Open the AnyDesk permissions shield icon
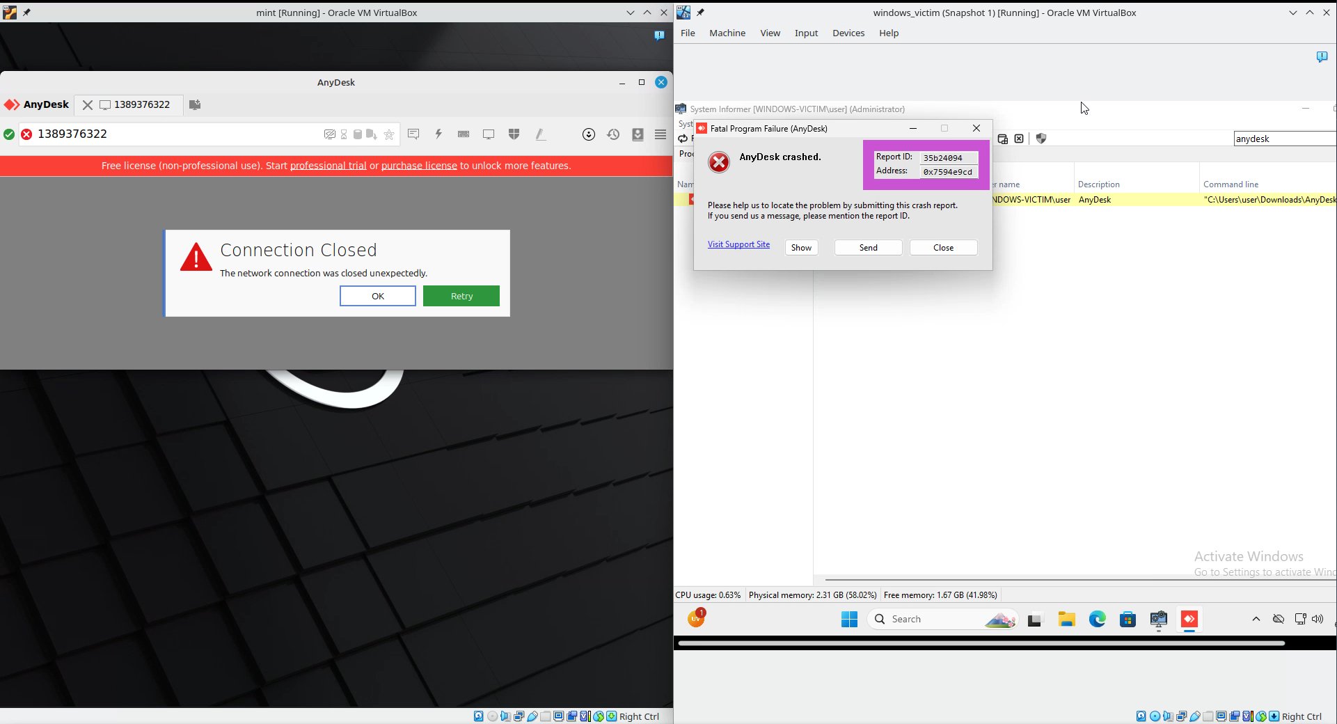The width and height of the screenshot is (1337, 724). coord(514,134)
